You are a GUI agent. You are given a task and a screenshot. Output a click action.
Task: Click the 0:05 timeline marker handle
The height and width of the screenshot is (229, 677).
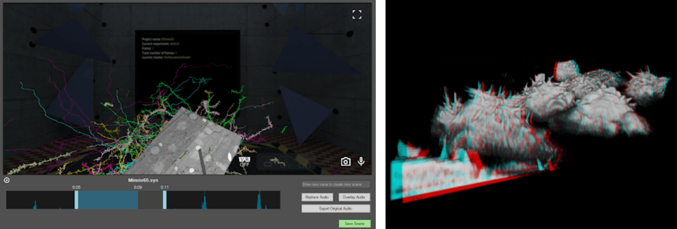click(x=76, y=200)
